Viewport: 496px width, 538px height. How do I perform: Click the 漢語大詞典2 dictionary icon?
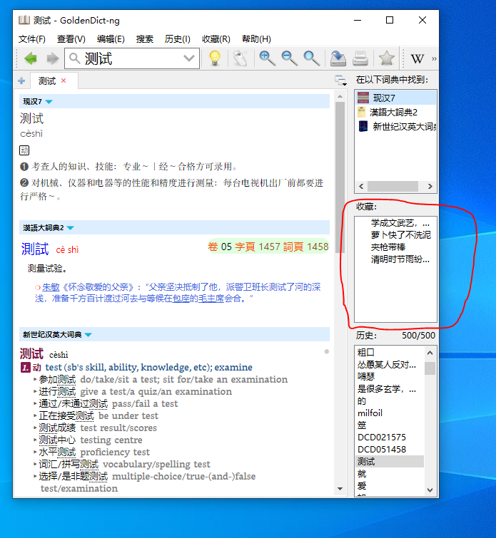pos(362,112)
